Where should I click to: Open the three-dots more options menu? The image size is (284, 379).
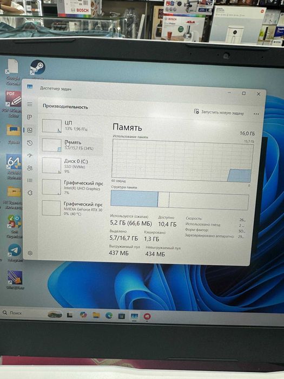pyautogui.click(x=256, y=114)
